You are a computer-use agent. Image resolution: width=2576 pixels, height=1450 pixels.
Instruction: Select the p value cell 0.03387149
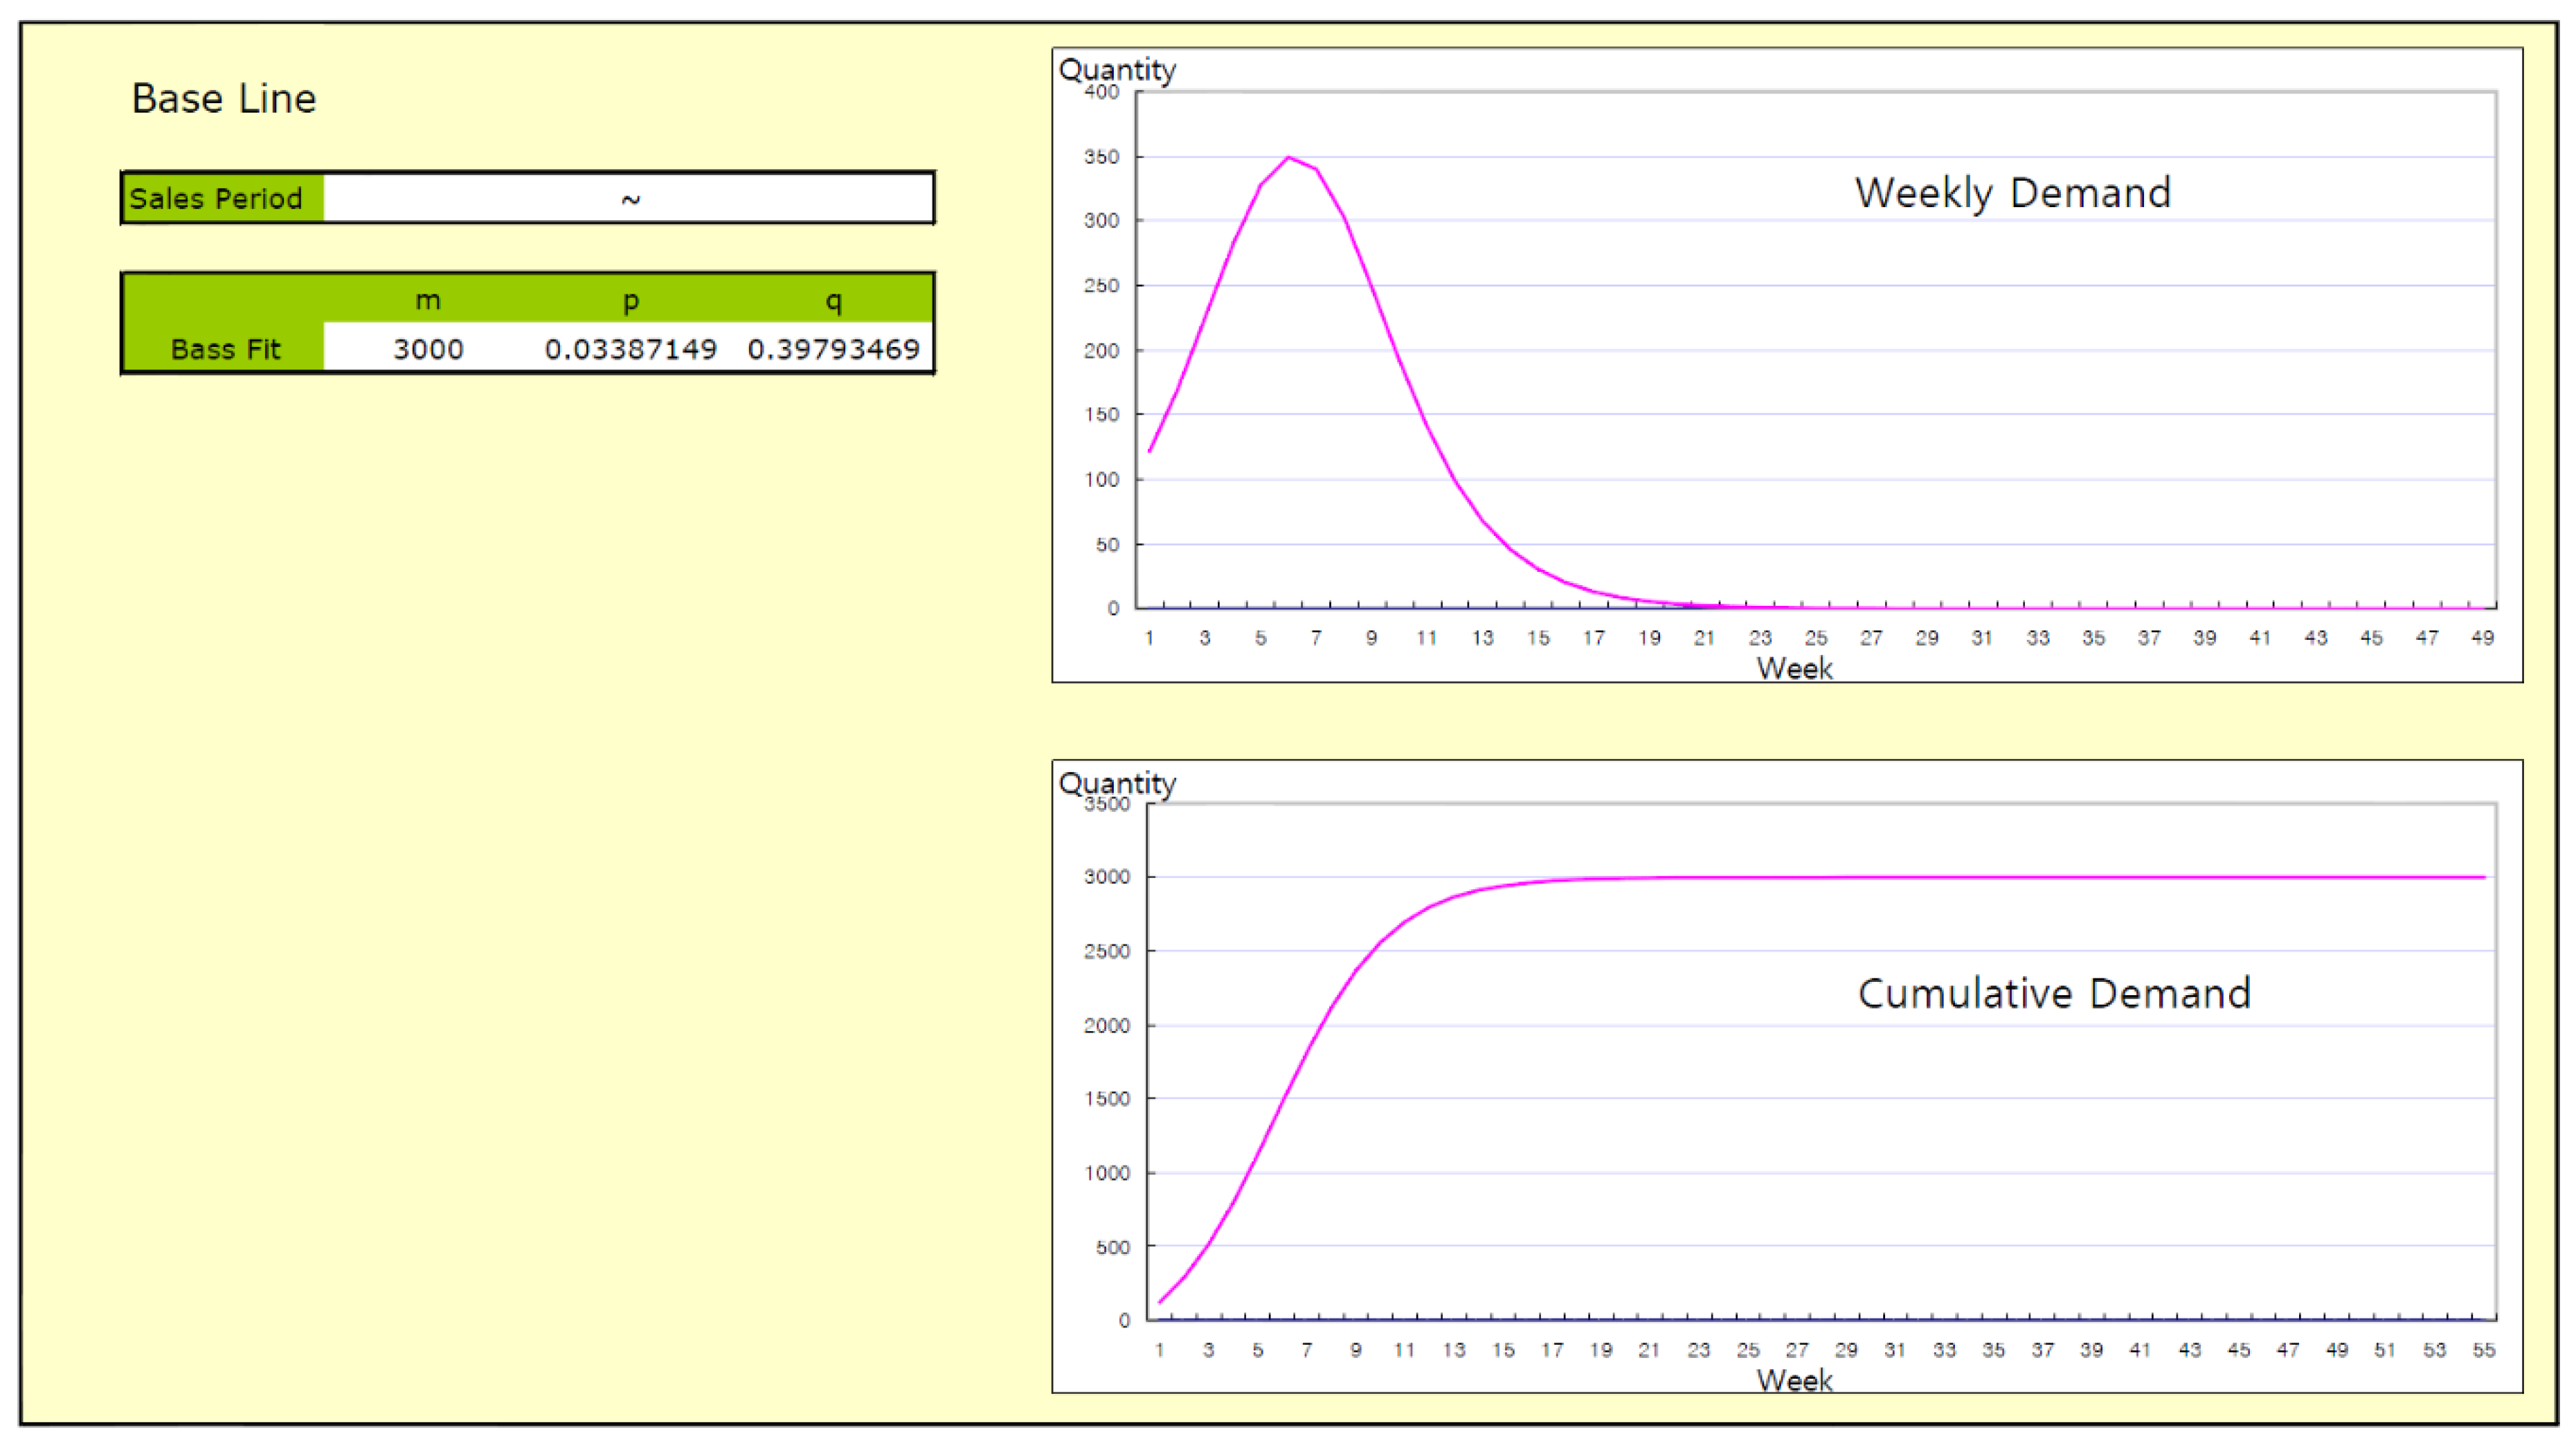click(630, 349)
